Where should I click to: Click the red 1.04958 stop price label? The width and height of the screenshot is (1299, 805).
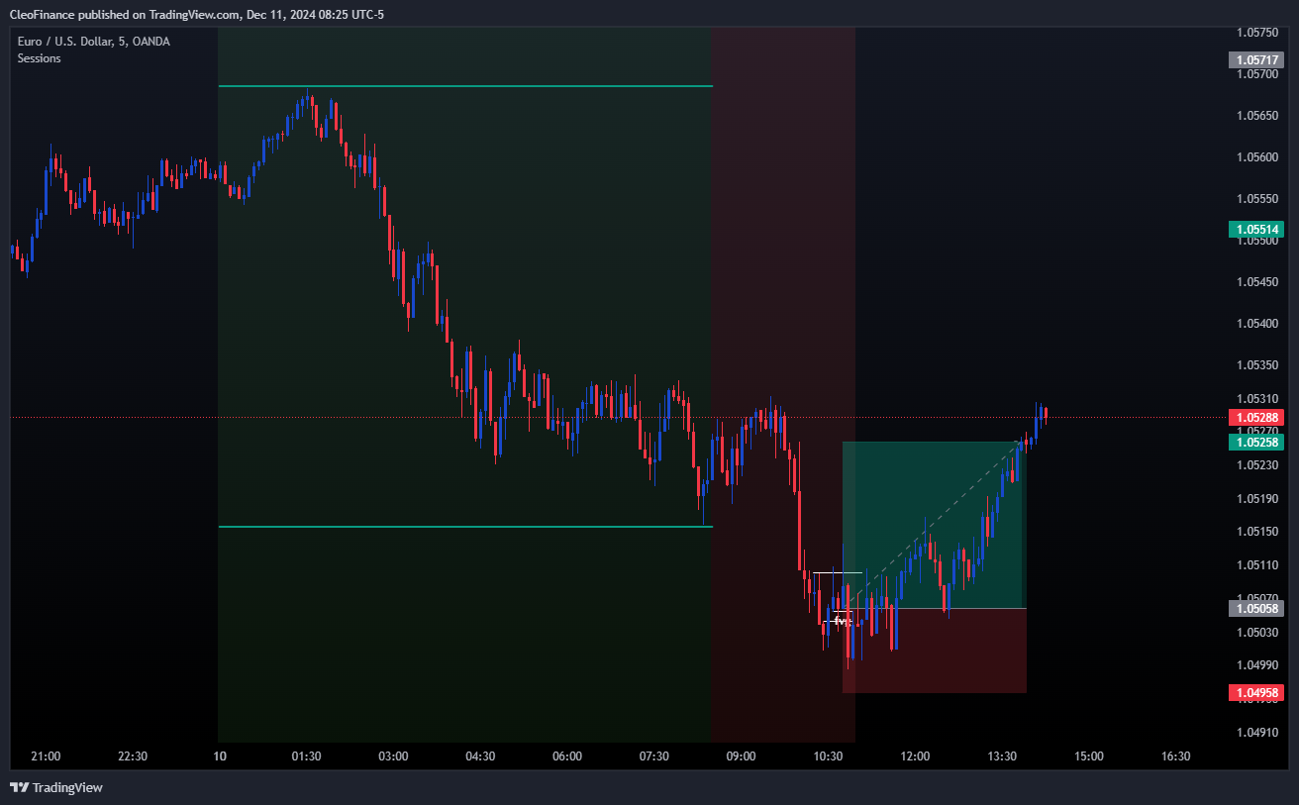pyautogui.click(x=1255, y=692)
